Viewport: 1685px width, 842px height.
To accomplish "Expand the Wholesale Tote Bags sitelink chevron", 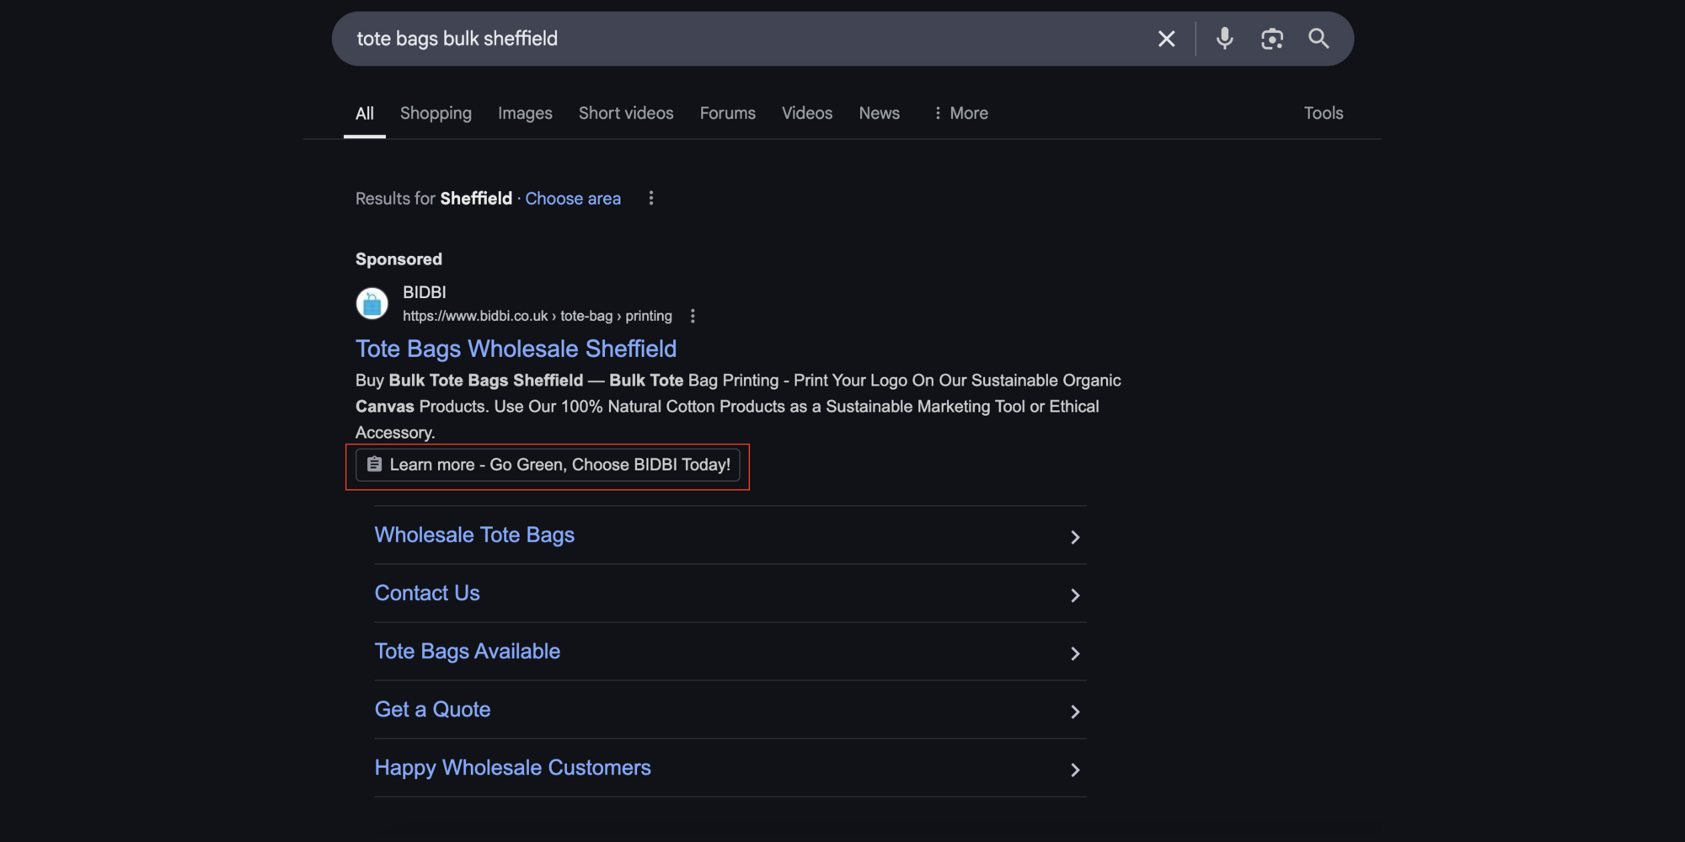I will (x=1075, y=536).
